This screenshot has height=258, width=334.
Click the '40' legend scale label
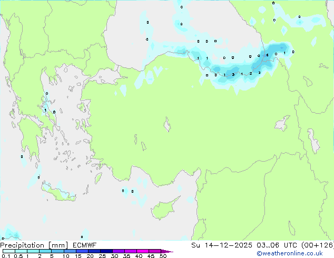(x=139, y=256)
